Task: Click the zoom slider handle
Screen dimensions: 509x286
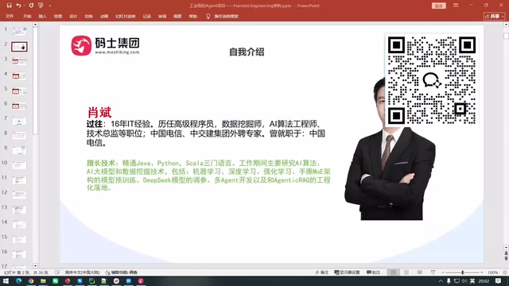Action: pyautogui.click(x=463, y=272)
